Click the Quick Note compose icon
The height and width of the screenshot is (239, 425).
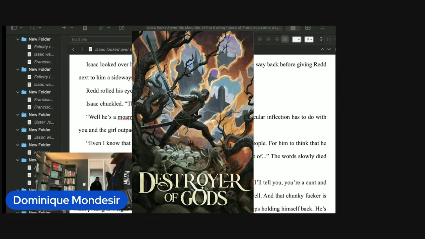122,28
